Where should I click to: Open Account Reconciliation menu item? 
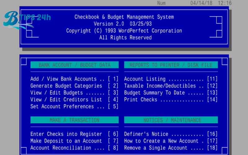(x=74, y=148)
